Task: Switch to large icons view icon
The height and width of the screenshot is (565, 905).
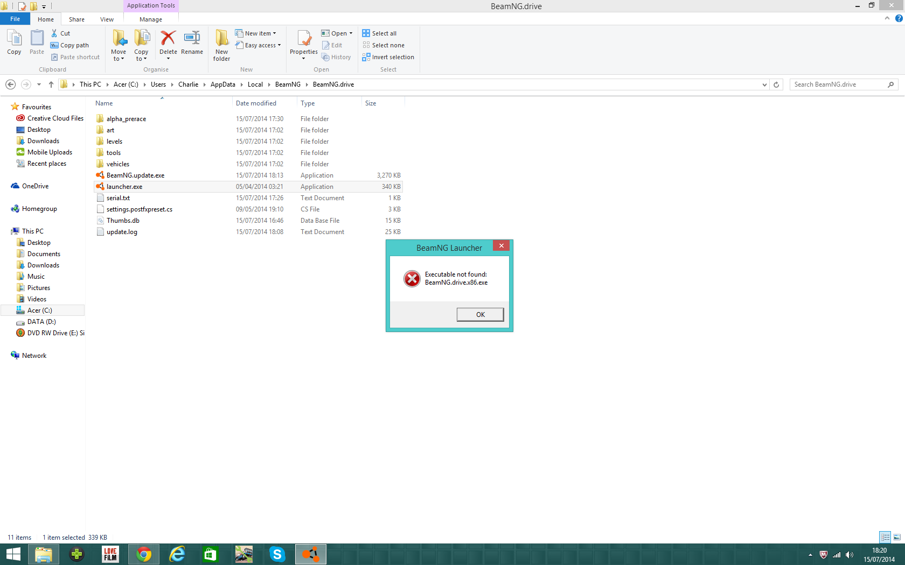Action: point(897,537)
